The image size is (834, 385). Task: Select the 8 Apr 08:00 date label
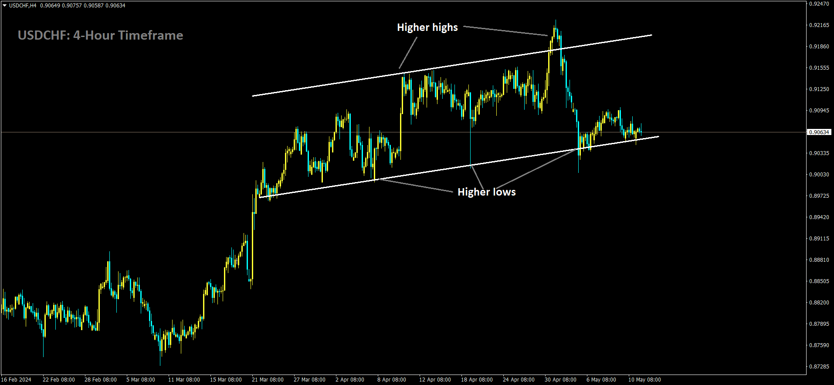pos(392,380)
